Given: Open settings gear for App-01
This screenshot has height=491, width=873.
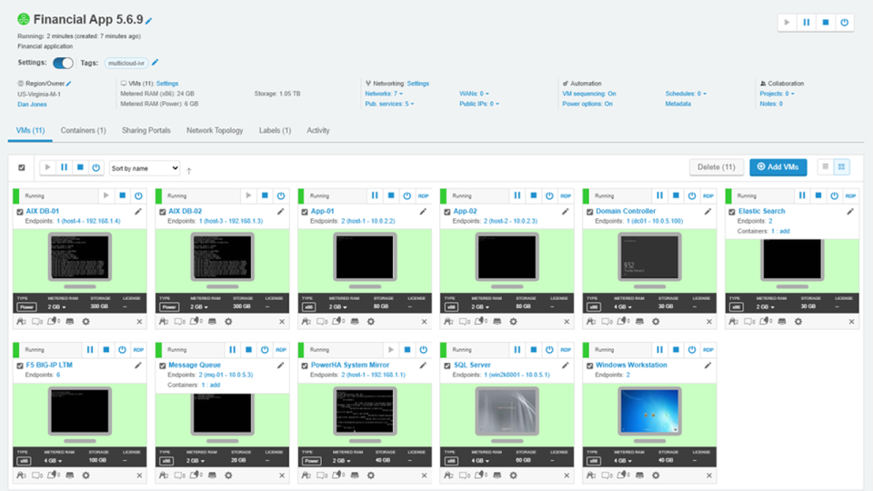Looking at the screenshot, I should click(x=371, y=322).
